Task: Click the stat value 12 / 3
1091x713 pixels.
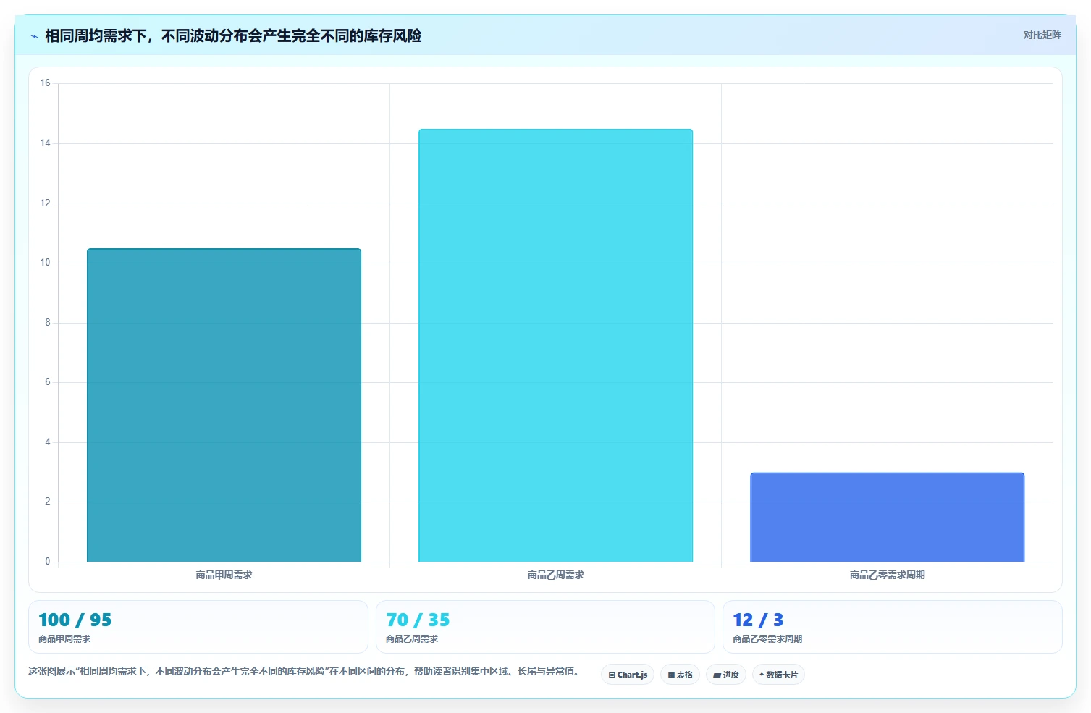Action: [758, 620]
